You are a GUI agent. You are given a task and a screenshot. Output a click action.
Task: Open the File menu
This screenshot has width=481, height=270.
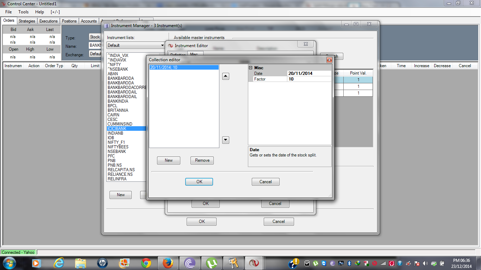coord(8,12)
